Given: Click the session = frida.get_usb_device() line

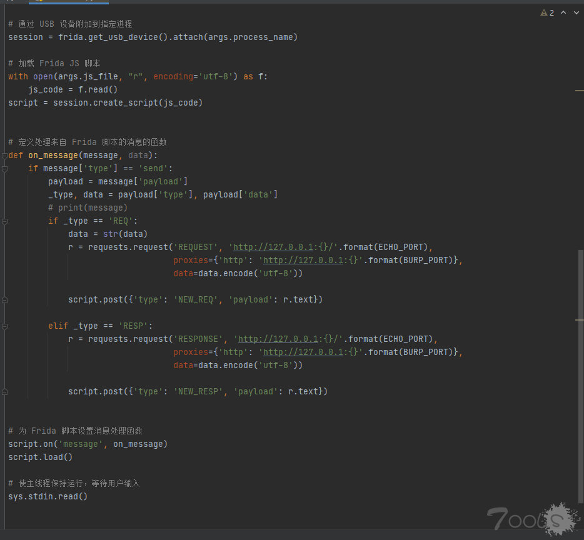Looking at the screenshot, I should coord(153,37).
